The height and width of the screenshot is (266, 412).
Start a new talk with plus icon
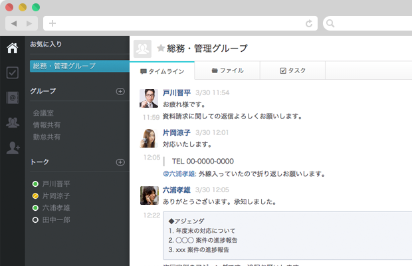click(x=120, y=162)
